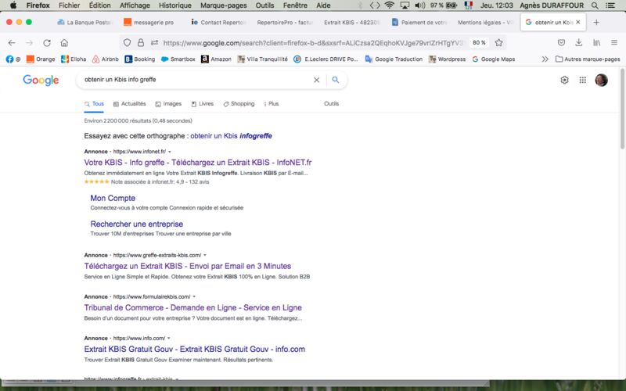The height and width of the screenshot is (391, 626).
Task: Select the Actualités search filter
Action: click(130, 104)
